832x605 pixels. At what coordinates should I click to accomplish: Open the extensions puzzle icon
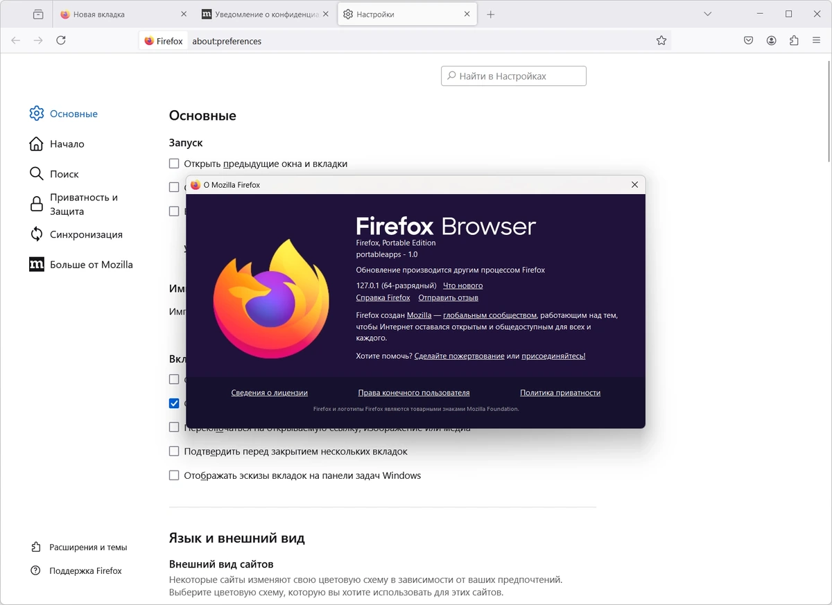point(794,41)
